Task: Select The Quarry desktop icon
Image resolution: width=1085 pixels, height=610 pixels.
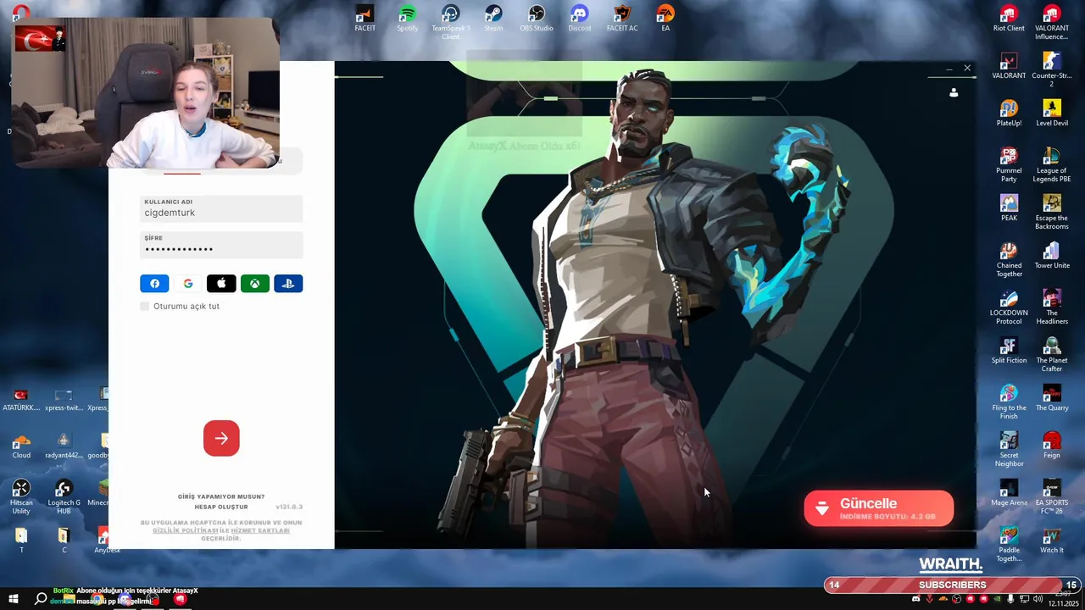Action: (1052, 398)
